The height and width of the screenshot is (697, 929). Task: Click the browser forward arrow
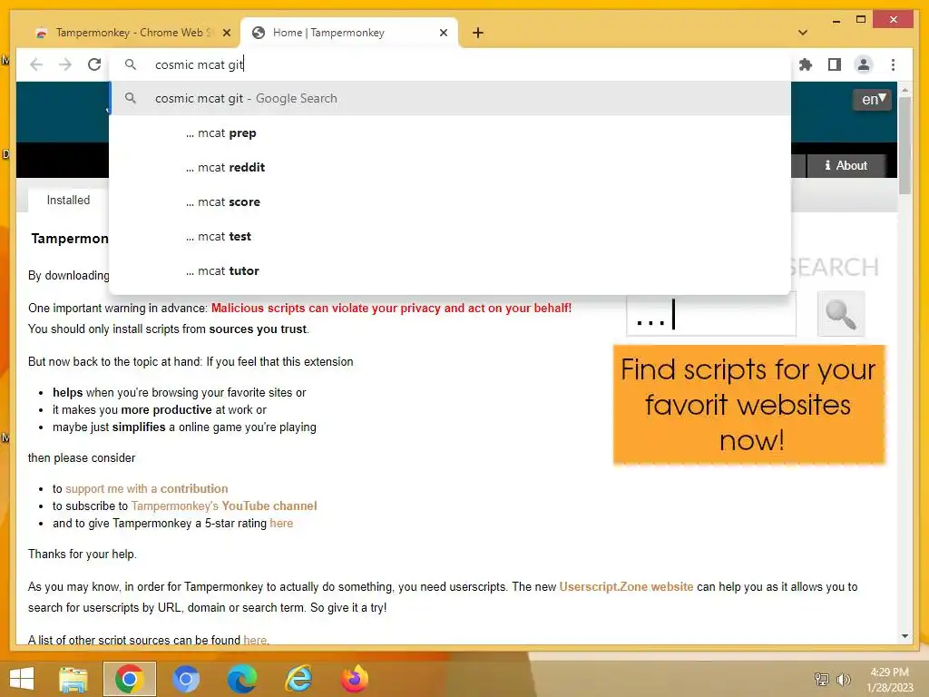pyautogui.click(x=65, y=64)
